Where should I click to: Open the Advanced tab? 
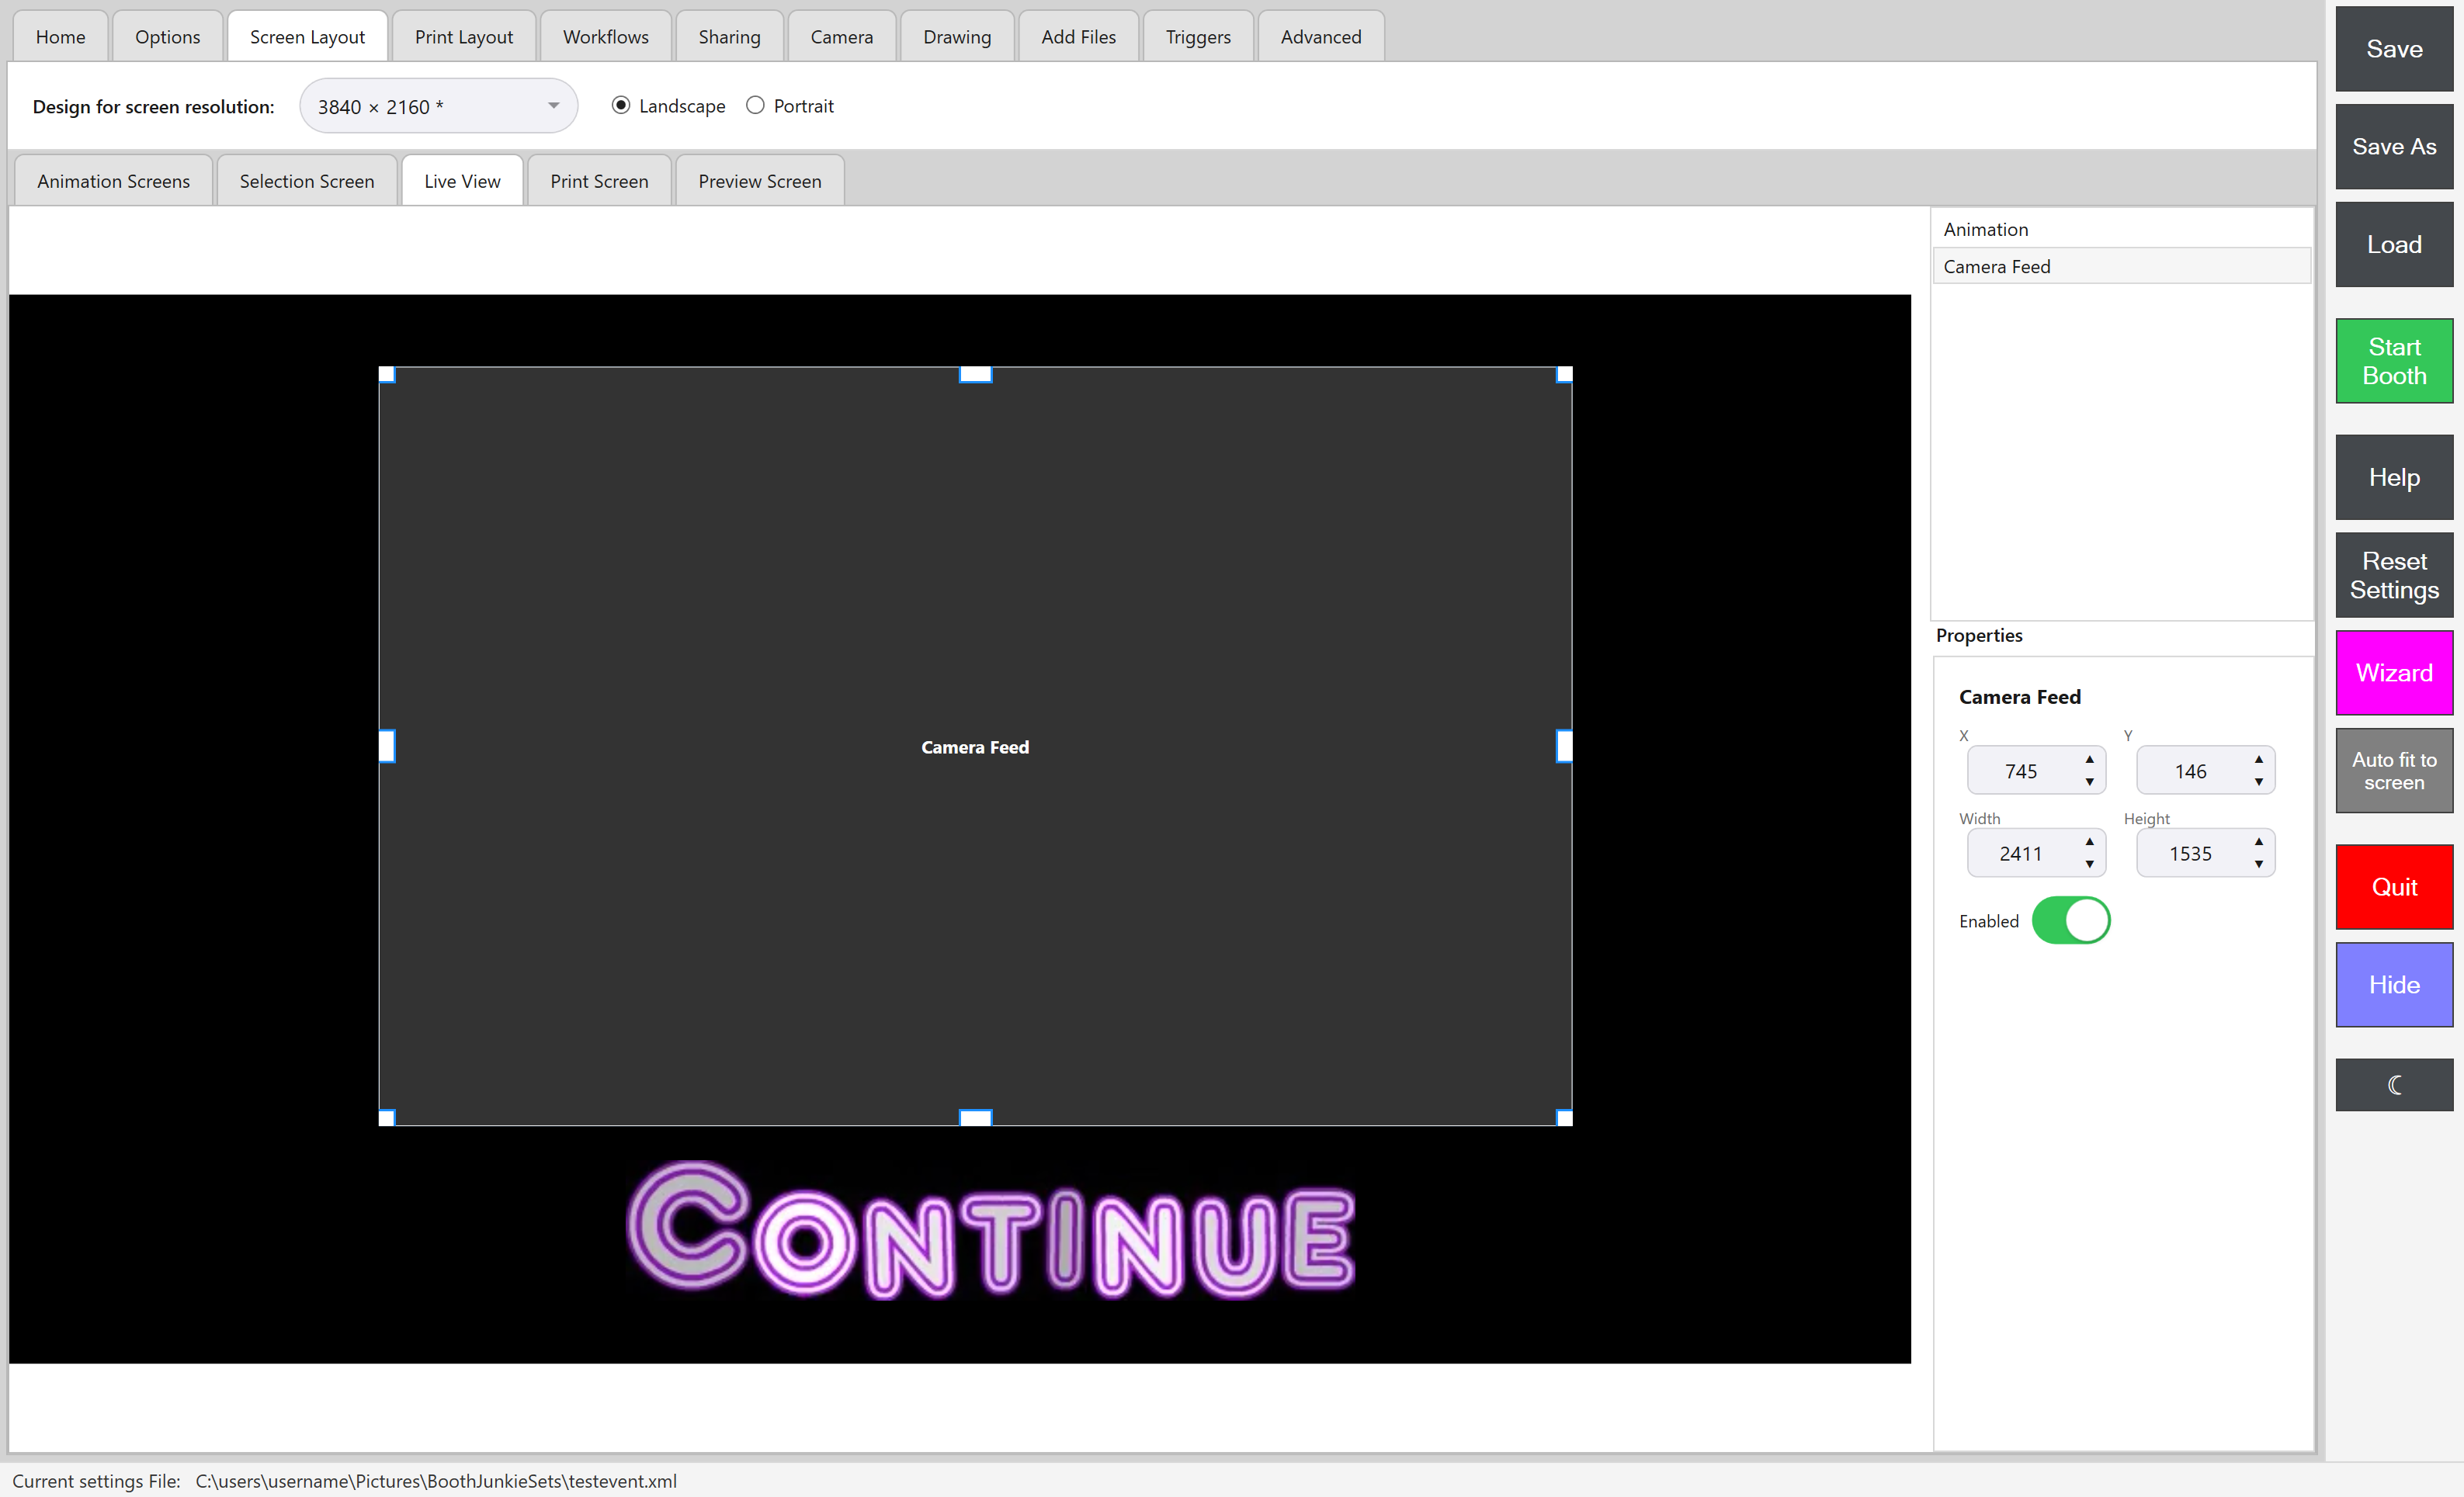pos(1321,37)
